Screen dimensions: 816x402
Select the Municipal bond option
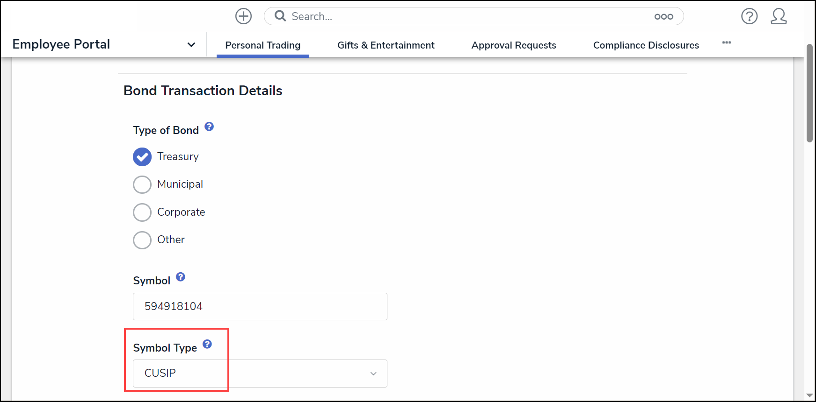(x=142, y=184)
